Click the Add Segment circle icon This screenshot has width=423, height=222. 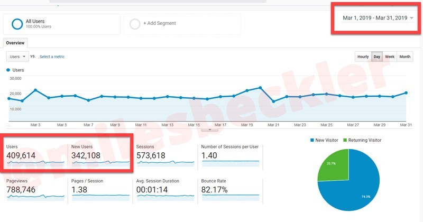click(135, 24)
